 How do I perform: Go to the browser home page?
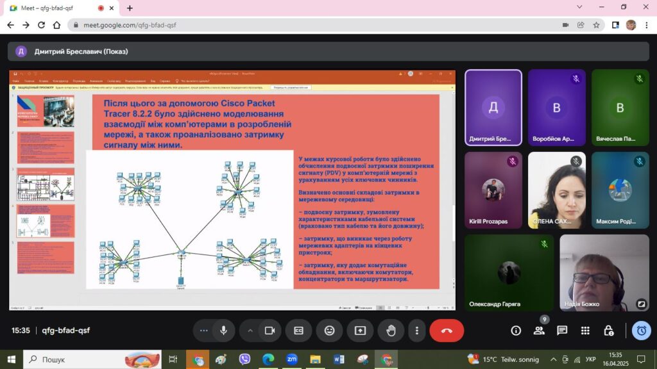(56, 25)
